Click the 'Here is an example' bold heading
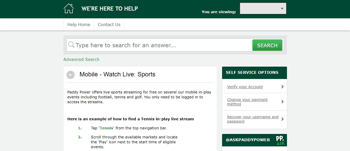Screen dimensions: 350x151 [x=131, y=119]
